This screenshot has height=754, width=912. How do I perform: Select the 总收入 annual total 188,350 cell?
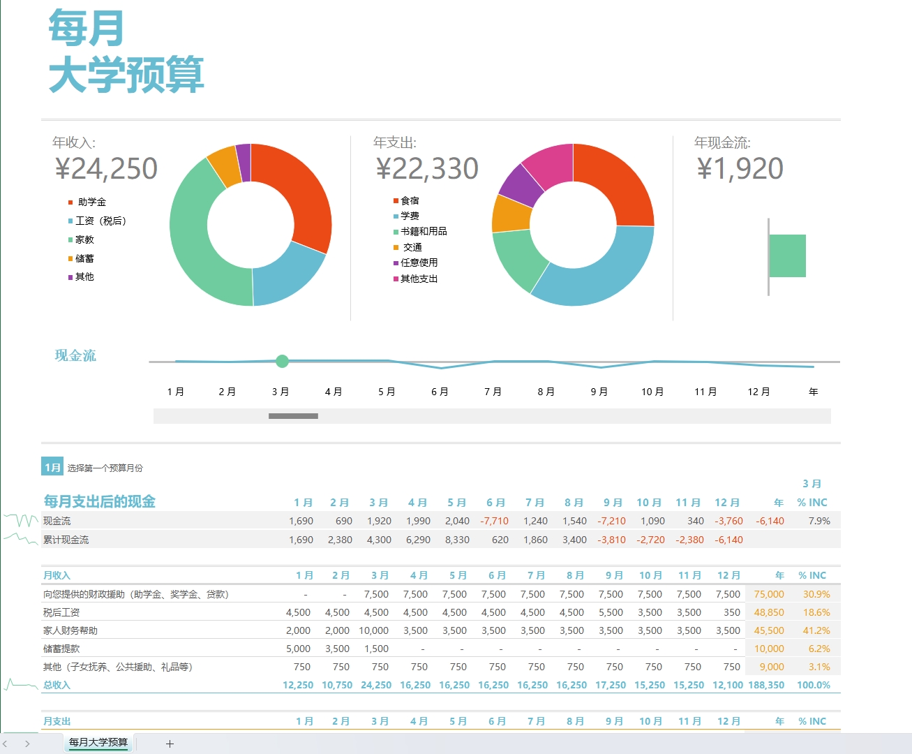(766, 685)
